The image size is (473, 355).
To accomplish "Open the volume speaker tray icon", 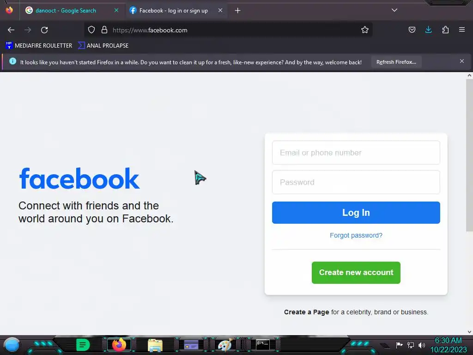I will 422,345.
